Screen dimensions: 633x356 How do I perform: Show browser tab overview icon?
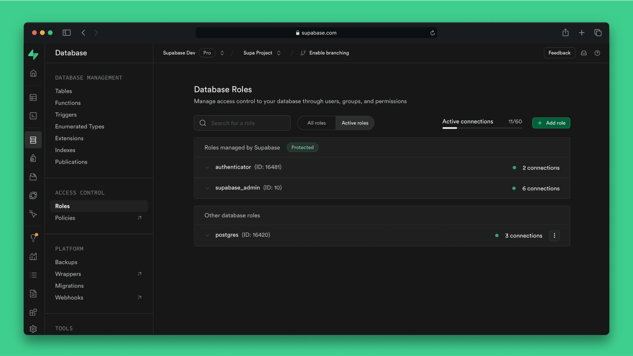(598, 33)
